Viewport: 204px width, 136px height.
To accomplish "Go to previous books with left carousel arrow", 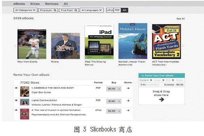I will click(x=15, y=45).
